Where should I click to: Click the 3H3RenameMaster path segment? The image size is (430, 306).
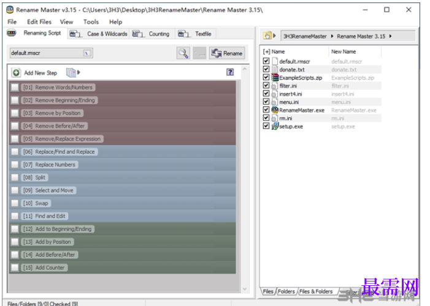(305, 36)
